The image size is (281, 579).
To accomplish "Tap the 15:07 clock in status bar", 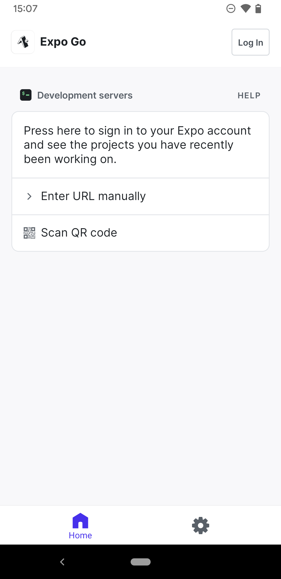I will tap(25, 9).
